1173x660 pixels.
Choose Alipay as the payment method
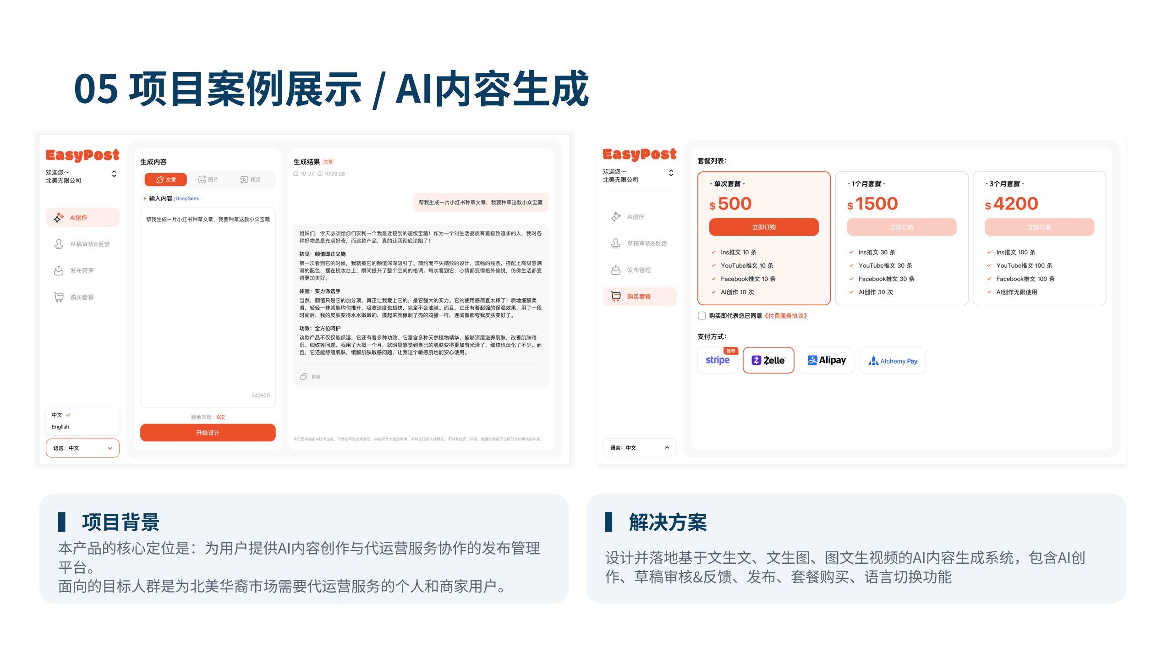(826, 360)
